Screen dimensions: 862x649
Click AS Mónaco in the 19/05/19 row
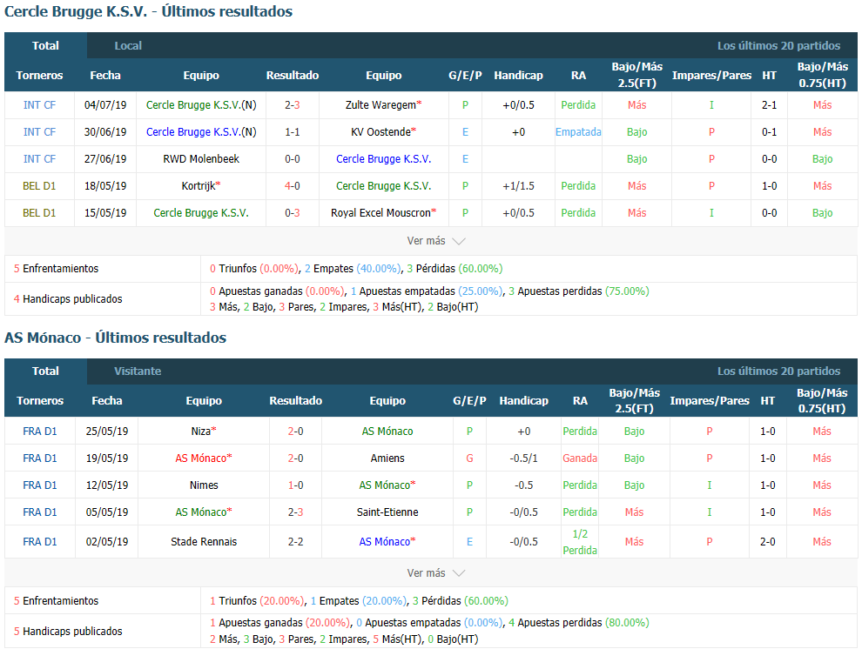(201, 458)
